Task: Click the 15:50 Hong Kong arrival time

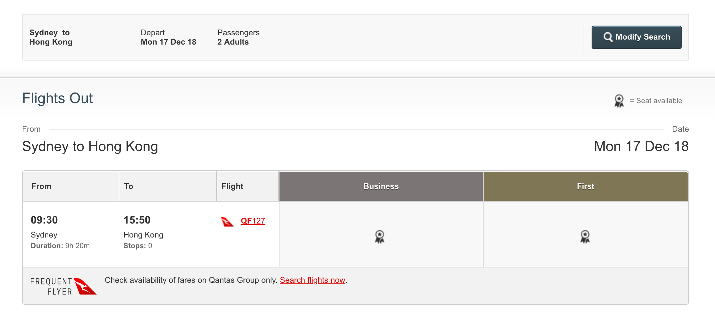Action: 137,220
